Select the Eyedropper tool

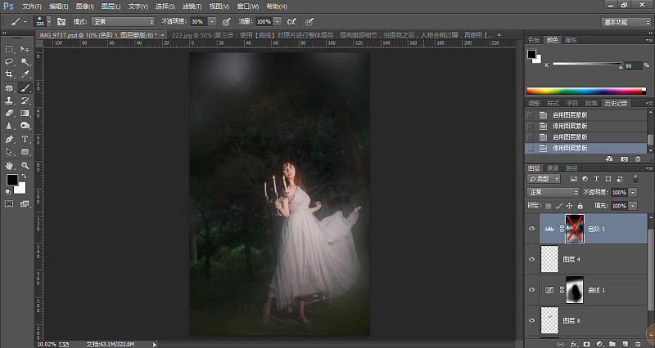click(25, 74)
